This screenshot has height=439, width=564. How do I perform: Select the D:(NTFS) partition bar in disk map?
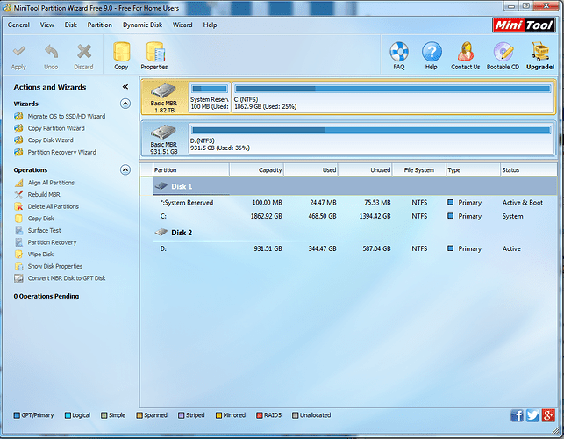pyautogui.click(x=371, y=139)
